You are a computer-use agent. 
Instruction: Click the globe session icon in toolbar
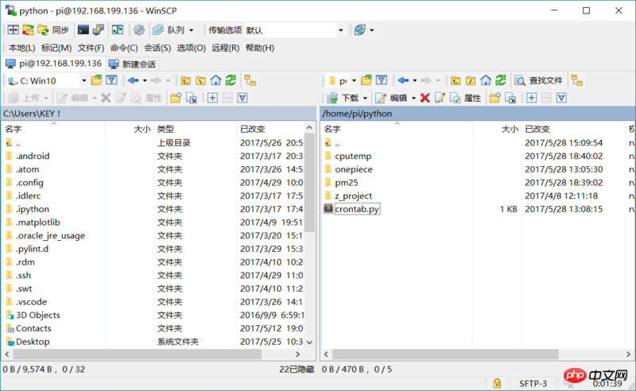pos(360,30)
